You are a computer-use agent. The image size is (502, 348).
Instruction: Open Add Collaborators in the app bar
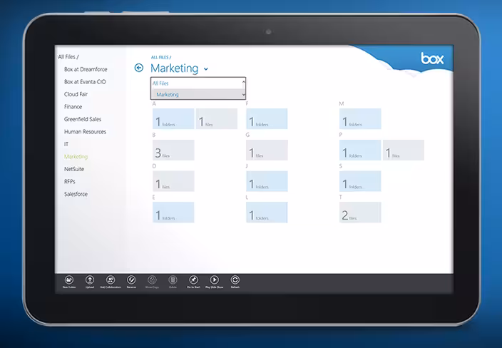pos(111,280)
